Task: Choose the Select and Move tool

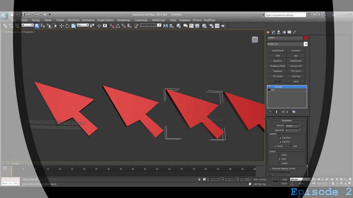Action: (x=61, y=26)
